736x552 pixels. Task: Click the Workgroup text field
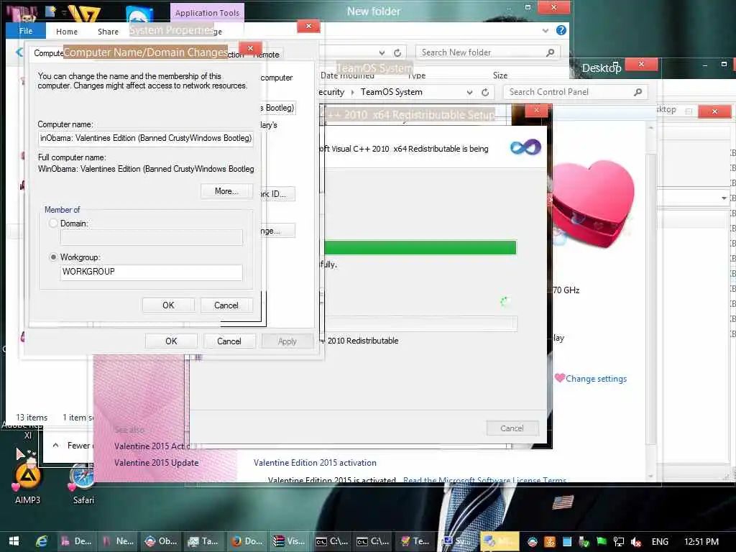tap(151, 272)
